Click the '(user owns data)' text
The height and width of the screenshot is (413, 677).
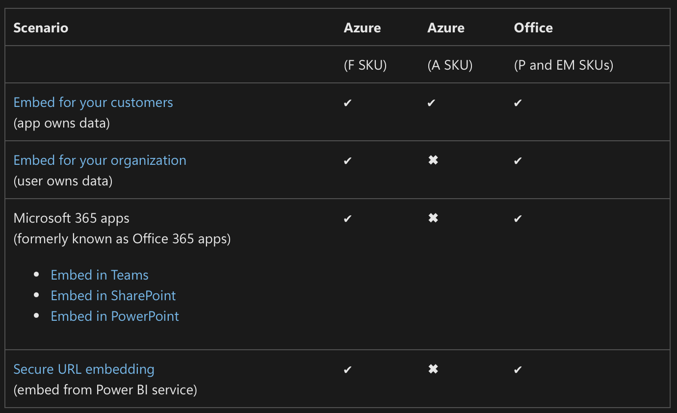pos(63,181)
